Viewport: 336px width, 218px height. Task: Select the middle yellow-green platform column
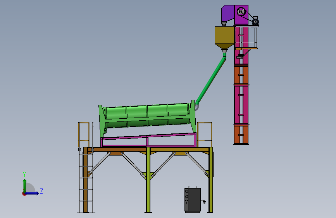point(148,180)
